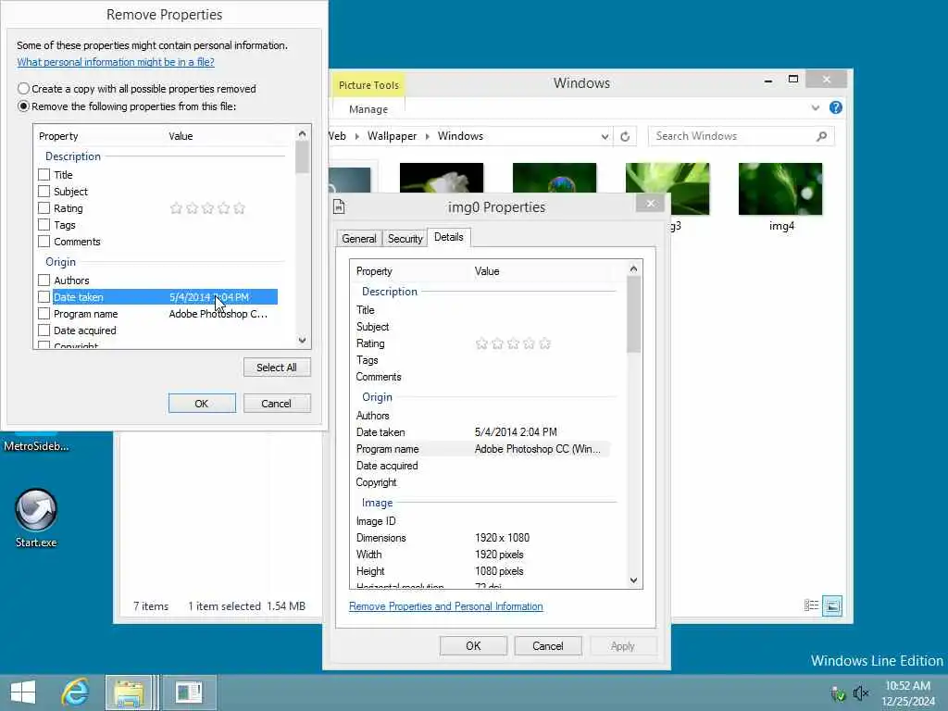Click the Wallpaper breadcrumb segment

[392, 137]
